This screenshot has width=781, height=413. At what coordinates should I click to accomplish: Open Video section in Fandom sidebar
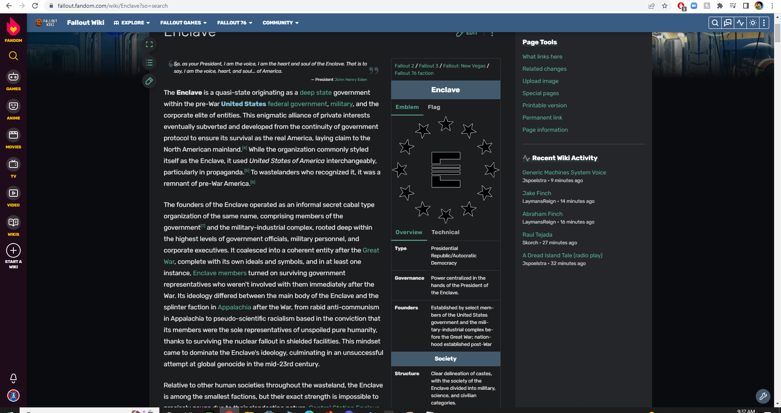(13, 197)
